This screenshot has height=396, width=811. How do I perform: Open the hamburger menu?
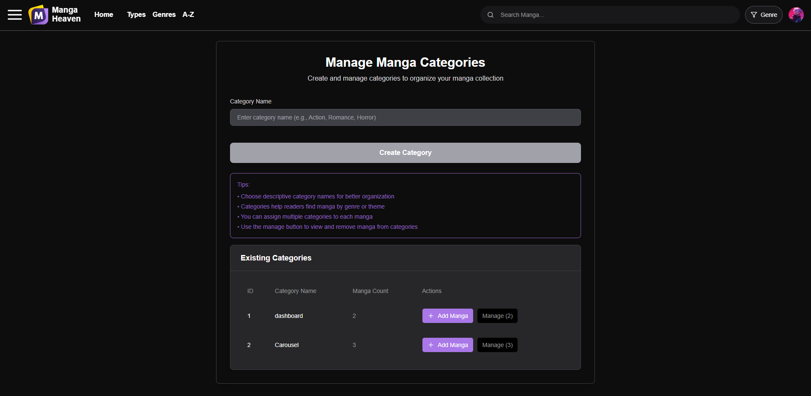[x=15, y=15]
